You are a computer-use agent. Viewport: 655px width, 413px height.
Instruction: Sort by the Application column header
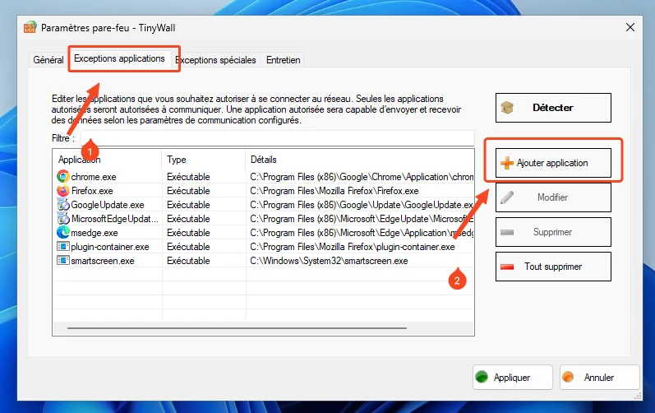[x=107, y=160]
